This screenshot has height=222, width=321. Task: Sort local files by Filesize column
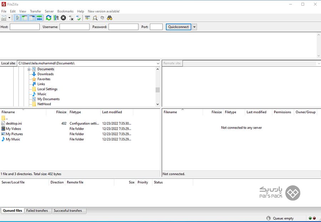pyautogui.click(x=57, y=112)
